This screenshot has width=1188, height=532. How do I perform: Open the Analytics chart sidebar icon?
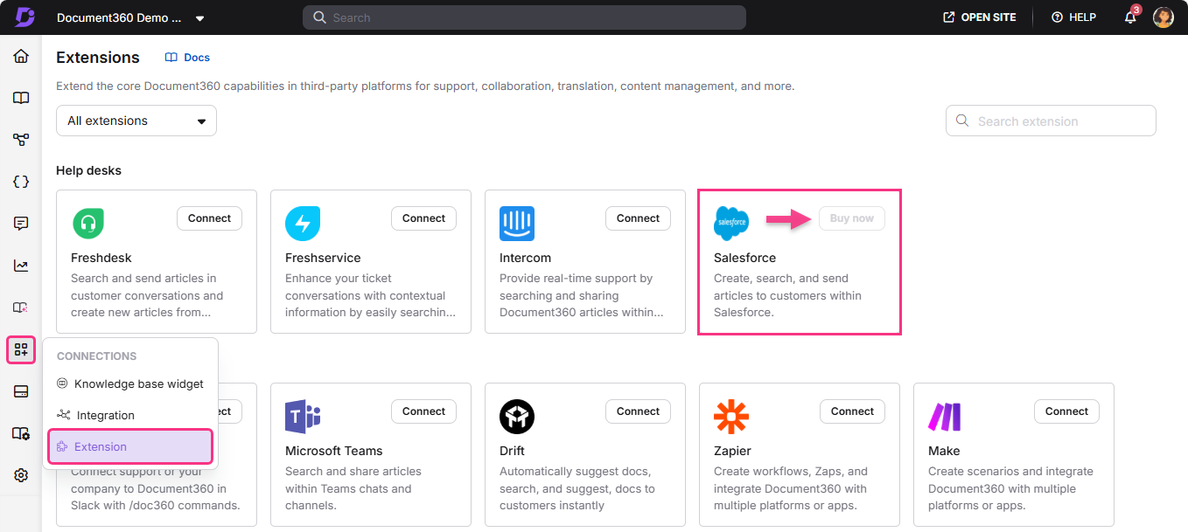[21, 266]
